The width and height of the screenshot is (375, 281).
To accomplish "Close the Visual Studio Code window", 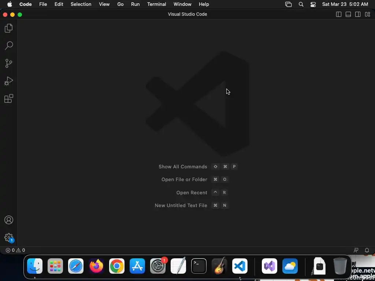I will 5,15.
